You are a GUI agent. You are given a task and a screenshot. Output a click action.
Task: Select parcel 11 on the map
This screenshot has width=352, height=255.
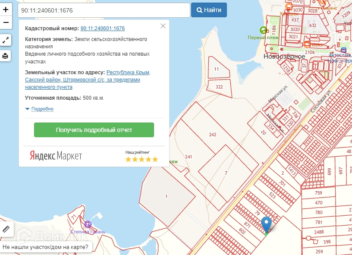click(x=216, y=69)
